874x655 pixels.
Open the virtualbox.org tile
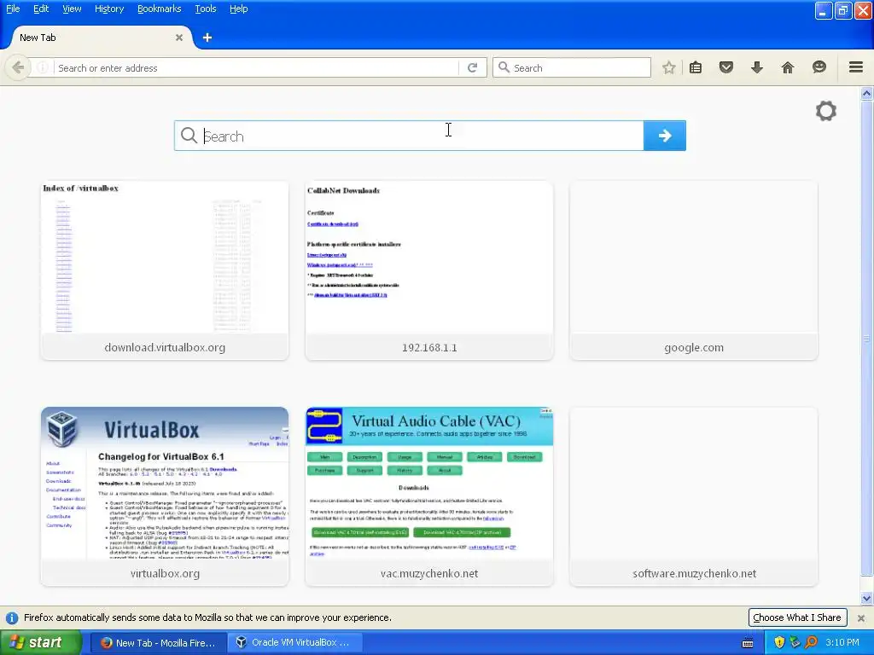pyautogui.click(x=165, y=496)
